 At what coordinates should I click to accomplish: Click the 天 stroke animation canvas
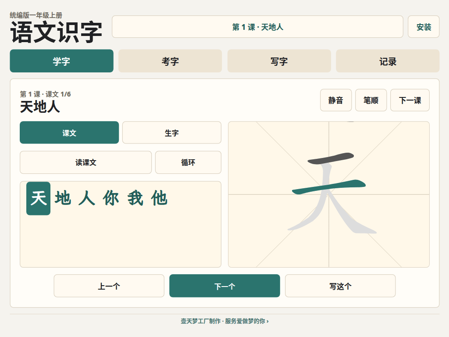pos(329,194)
